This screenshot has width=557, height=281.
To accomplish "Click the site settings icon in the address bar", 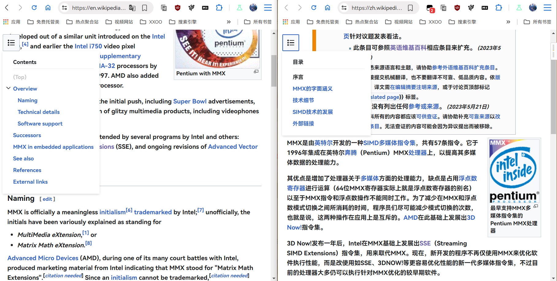I will point(65,8).
